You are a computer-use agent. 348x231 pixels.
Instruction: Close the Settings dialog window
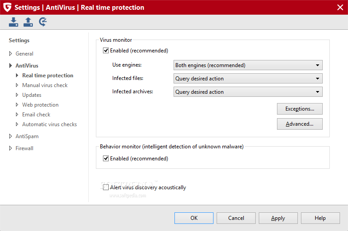point(340,7)
